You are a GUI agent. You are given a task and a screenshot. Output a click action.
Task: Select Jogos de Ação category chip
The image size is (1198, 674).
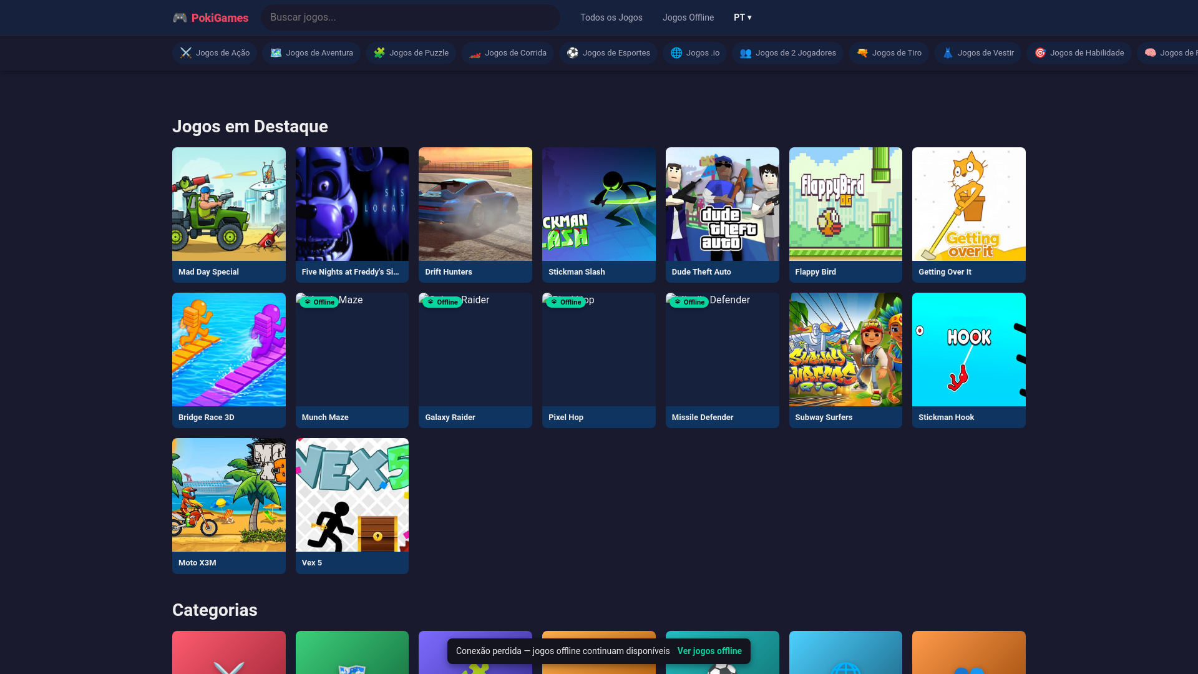215,53
